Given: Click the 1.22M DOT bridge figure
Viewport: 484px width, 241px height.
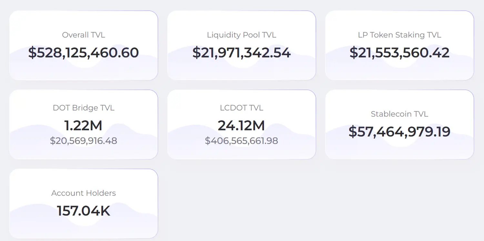Looking at the screenshot, I should pyautogui.click(x=84, y=125).
